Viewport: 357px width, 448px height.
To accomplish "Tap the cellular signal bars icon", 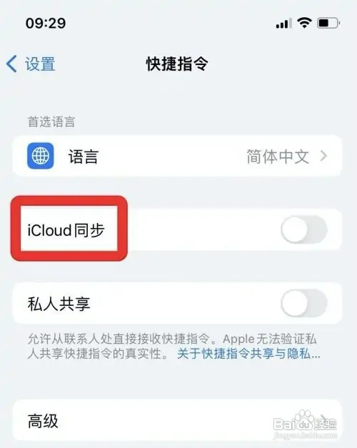I will 284,23.
